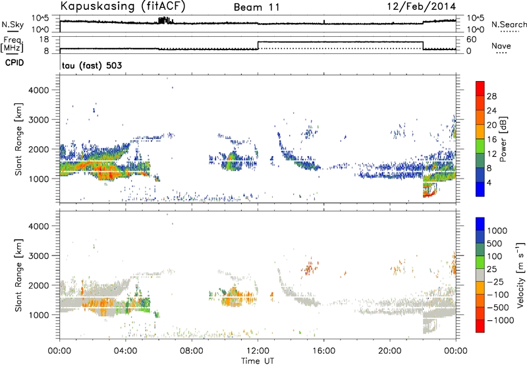527x365 pixels.
Task: Click the '20:00' time axis tick label
Action: [390, 351]
